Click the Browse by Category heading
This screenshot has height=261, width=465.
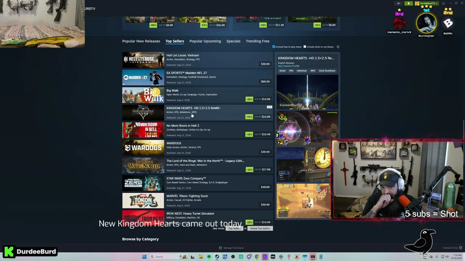point(140,239)
